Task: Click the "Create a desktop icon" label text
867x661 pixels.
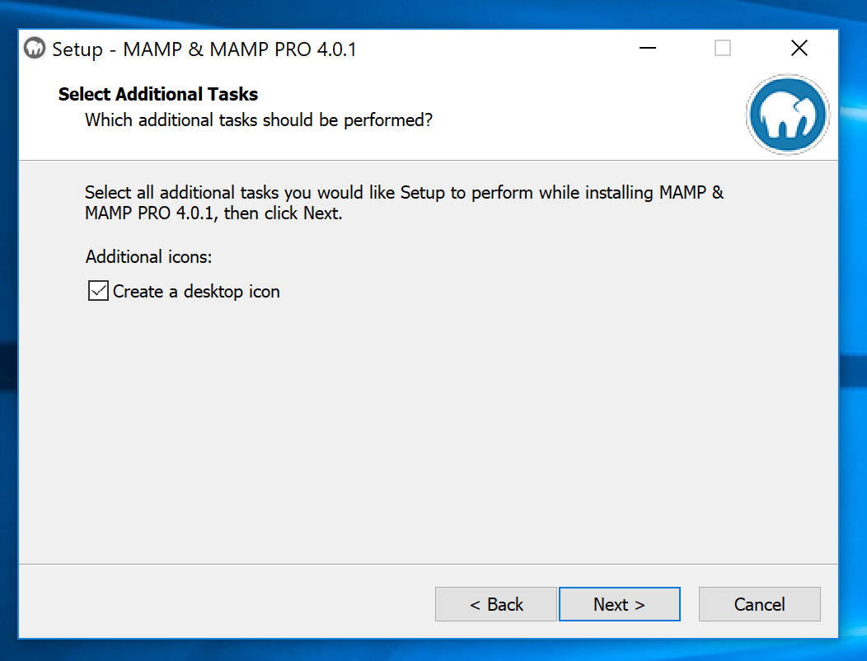Action: (196, 292)
